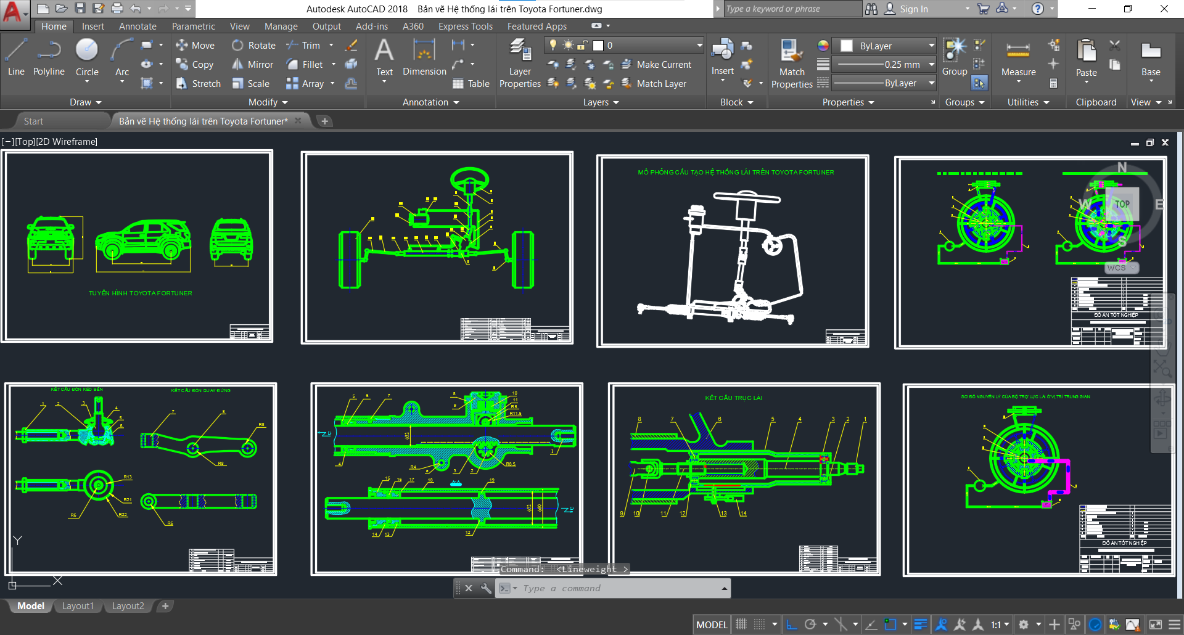Click the Copy tool
Image resolution: width=1184 pixels, height=635 pixels.
click(x=194, y=64)
